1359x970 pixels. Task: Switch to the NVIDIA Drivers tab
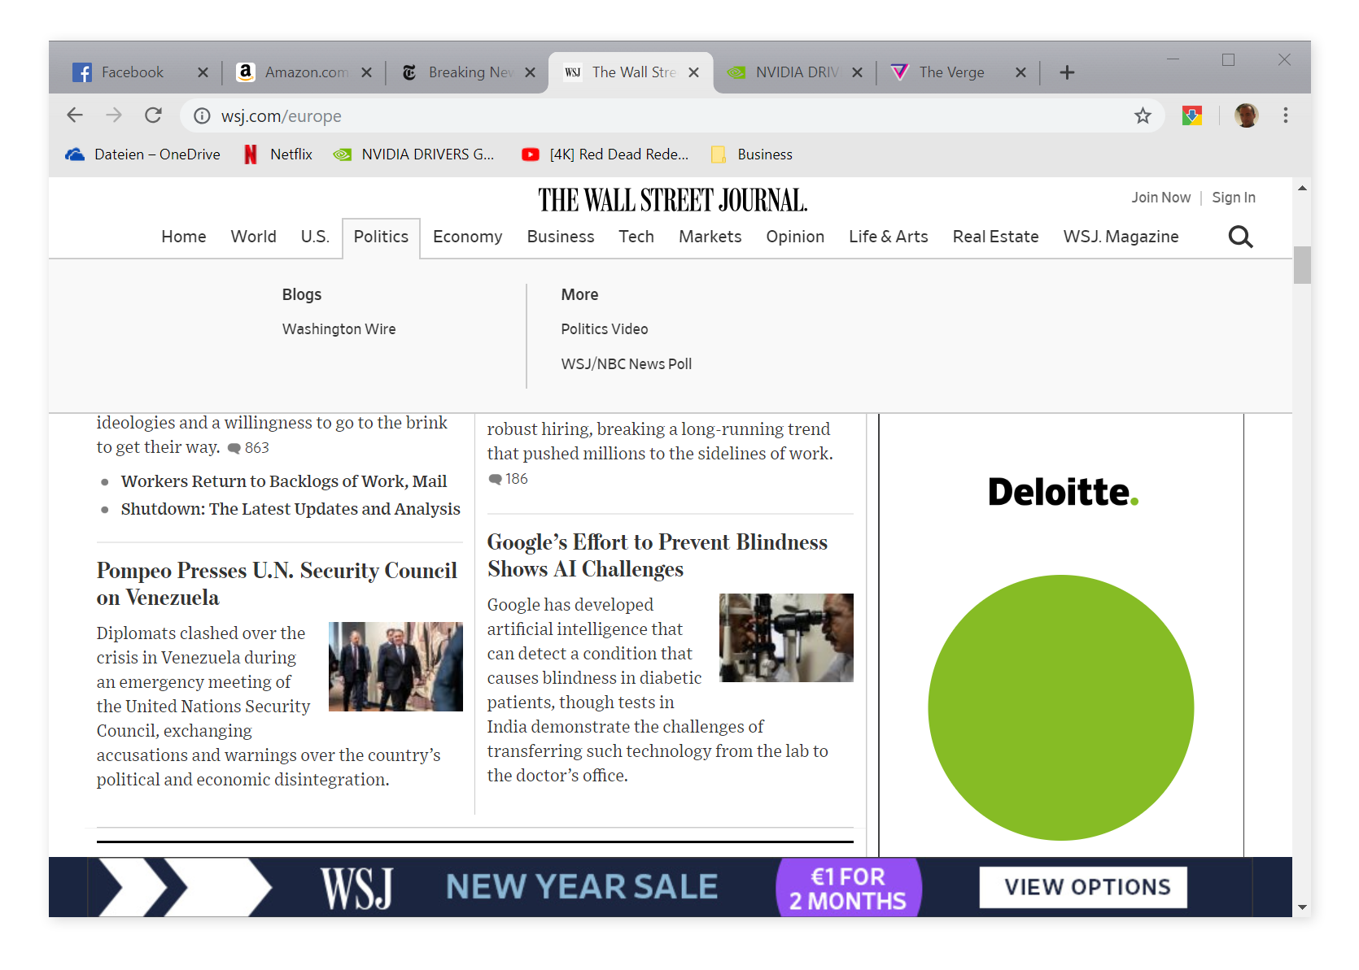(787, 72)
